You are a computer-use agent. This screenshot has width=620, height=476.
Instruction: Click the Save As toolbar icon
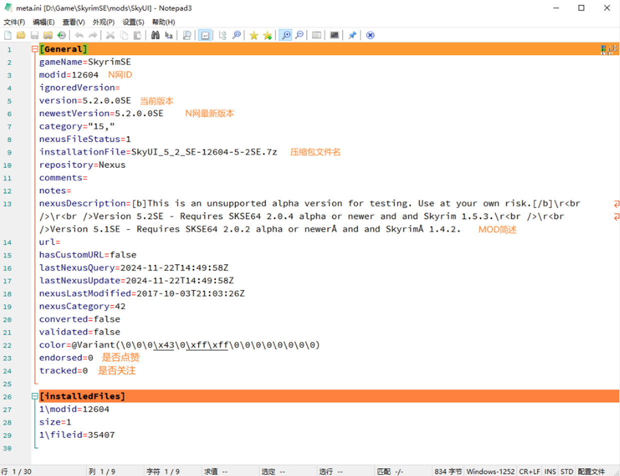pyautogui.click(x=48, y=35)
